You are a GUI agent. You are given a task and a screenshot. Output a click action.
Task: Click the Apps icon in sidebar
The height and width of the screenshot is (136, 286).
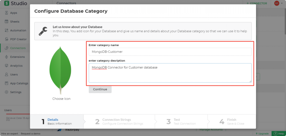point(6,13)
